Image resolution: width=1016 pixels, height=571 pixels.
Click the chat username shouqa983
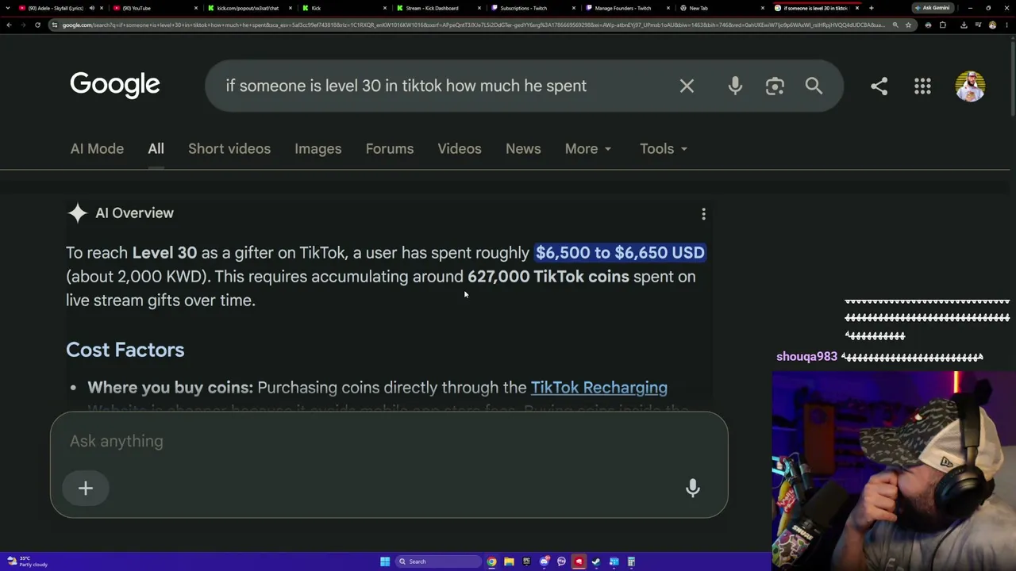click(806, 357)
